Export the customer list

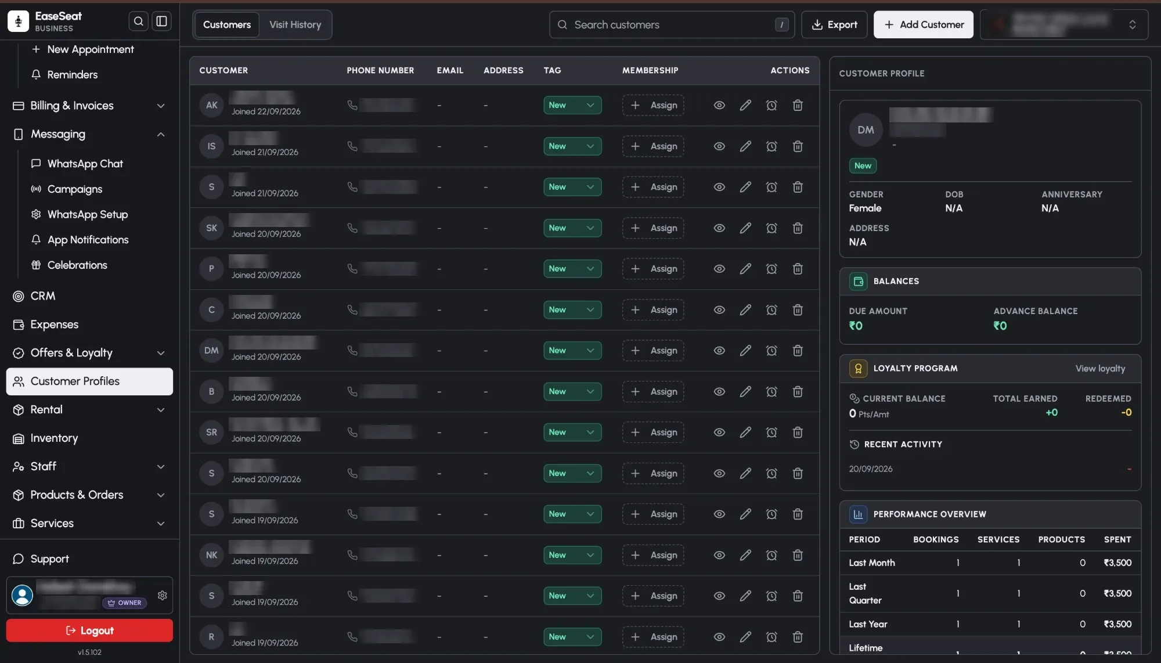(x=834, y=24)
